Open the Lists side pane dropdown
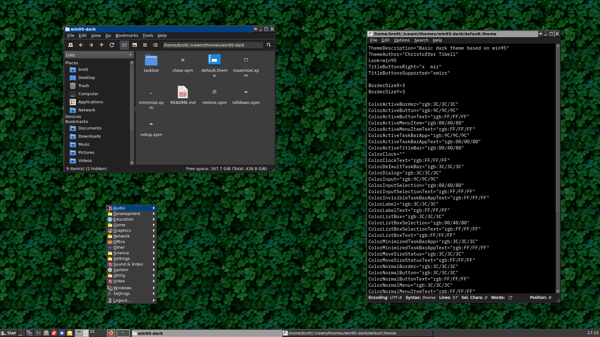Viewport: 600px width, 337px height. 99,55
